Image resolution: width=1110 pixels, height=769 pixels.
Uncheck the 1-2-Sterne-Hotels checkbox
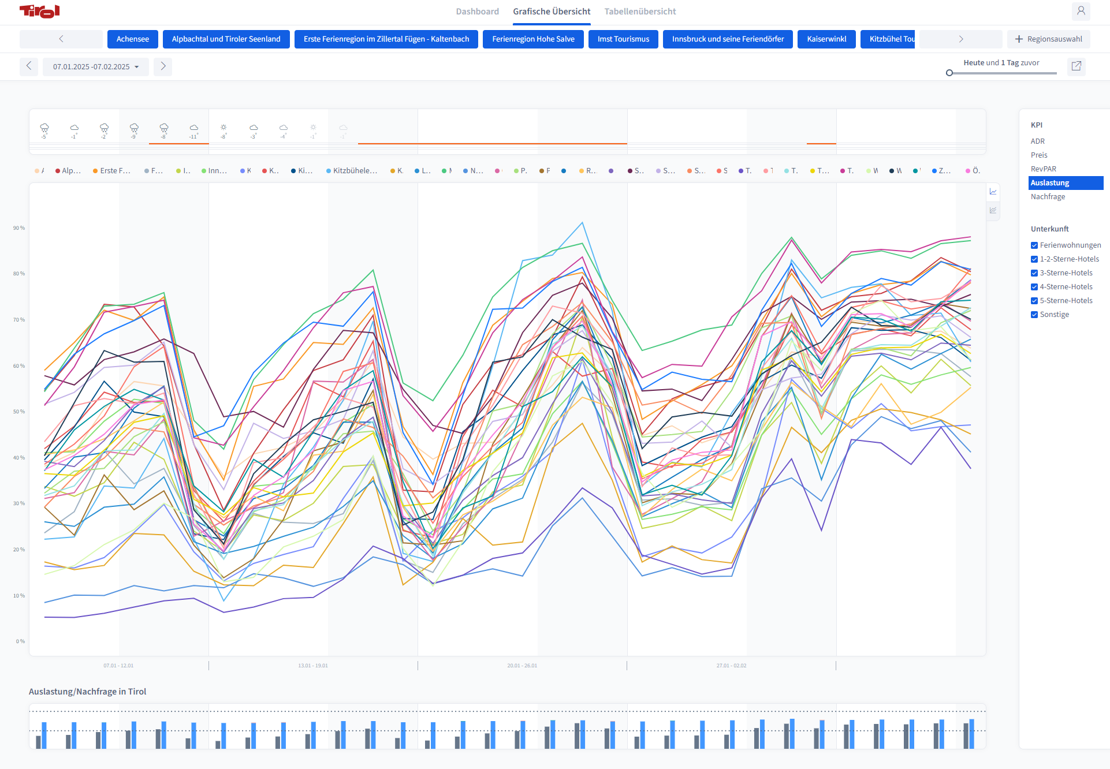[1034, 259]
